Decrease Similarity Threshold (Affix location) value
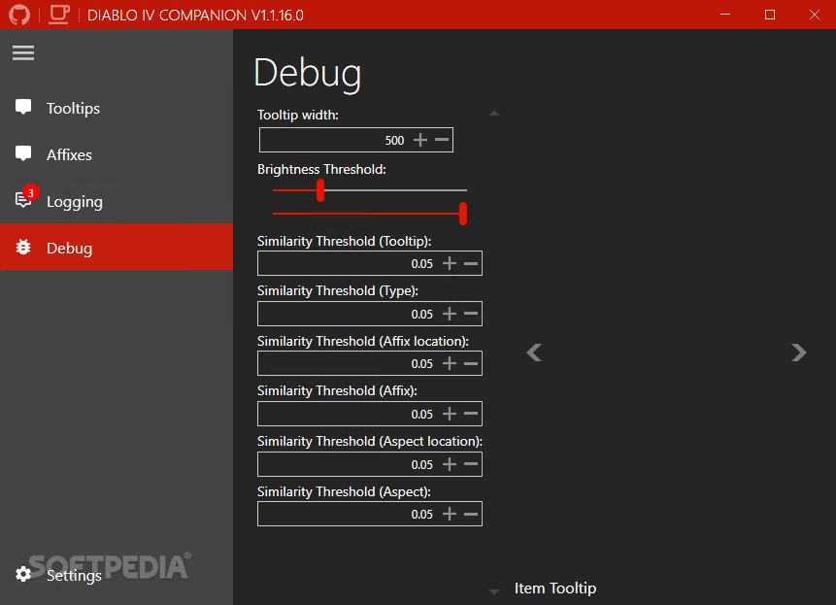Image resolution: width=836 pixels, height=605 pixels. (471, 363)
